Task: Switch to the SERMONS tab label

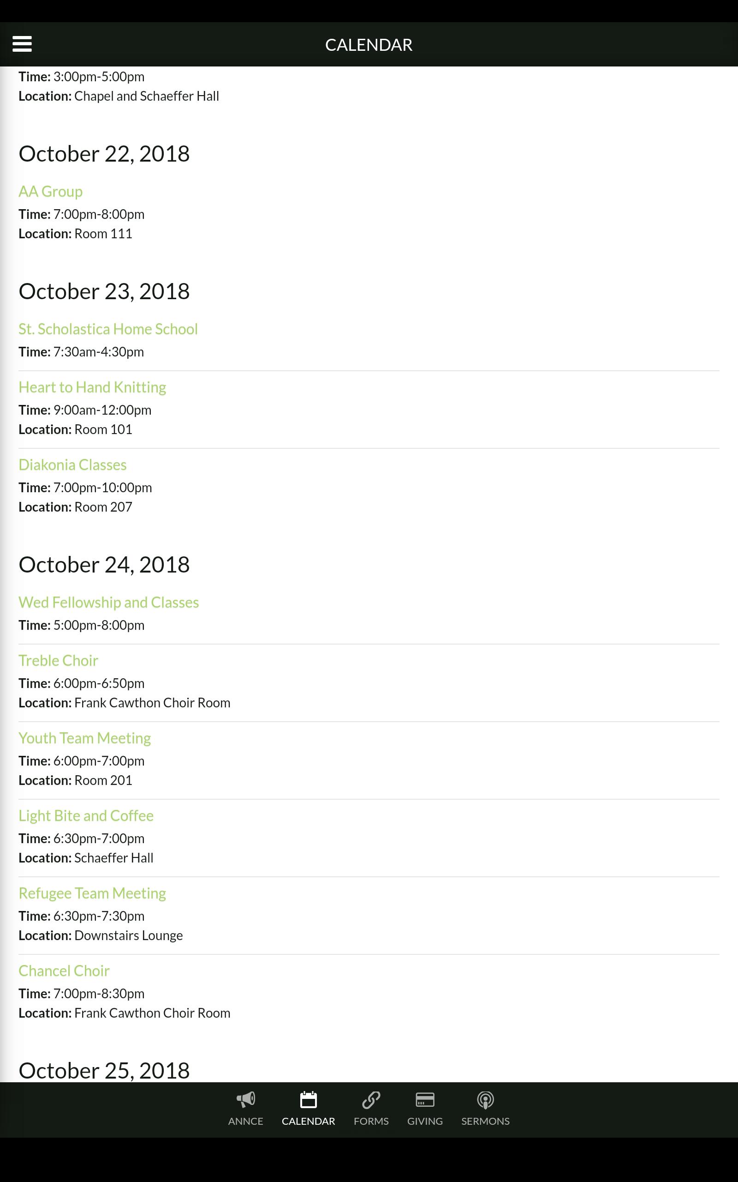Action: (485, 1121)
